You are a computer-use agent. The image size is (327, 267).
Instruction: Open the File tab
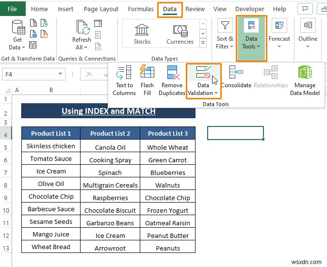[13, 9]
